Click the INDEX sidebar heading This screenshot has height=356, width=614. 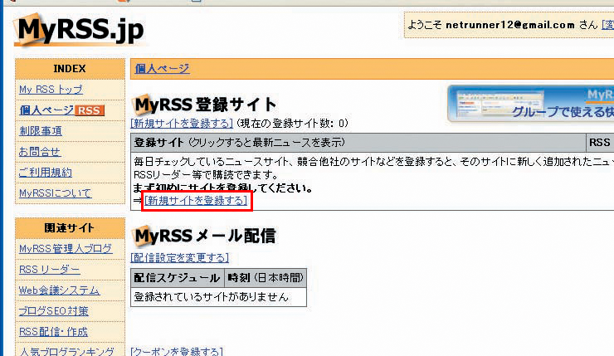tap(70, 69)
